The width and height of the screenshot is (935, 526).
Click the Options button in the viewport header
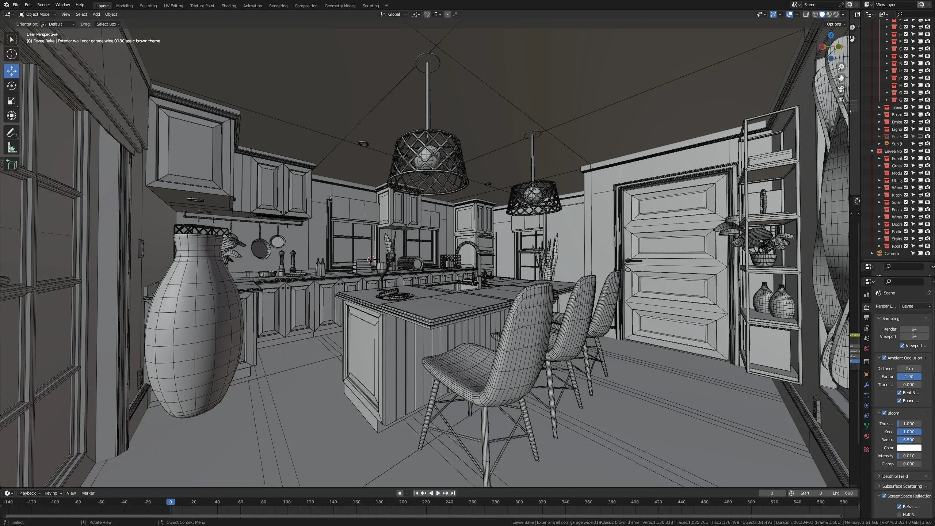pos(835,24)
